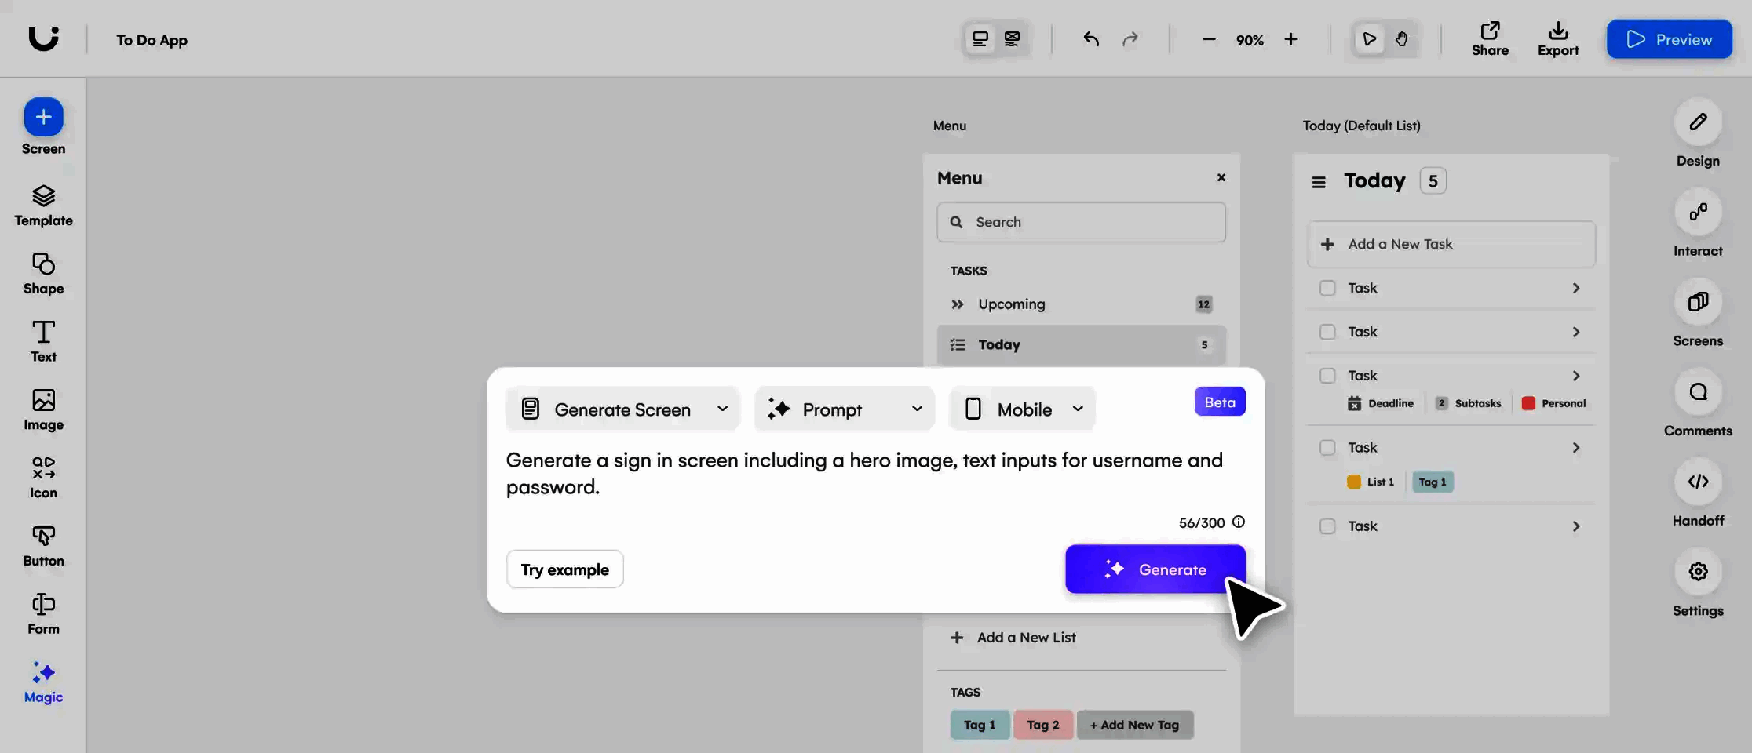The height and width of the screenshot is (753, 1752).
Task: Zoom in with the plus icon
Action: pyautogui.click(x=1291, y=39)
